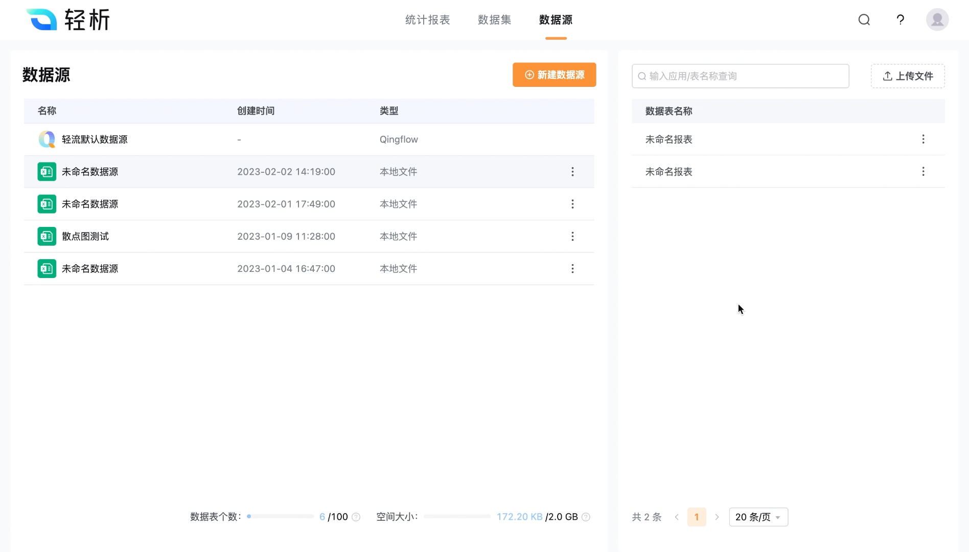Click the 名称 column header
The height and width of the screenshot is (552, 969).
[x=47, y=110]
